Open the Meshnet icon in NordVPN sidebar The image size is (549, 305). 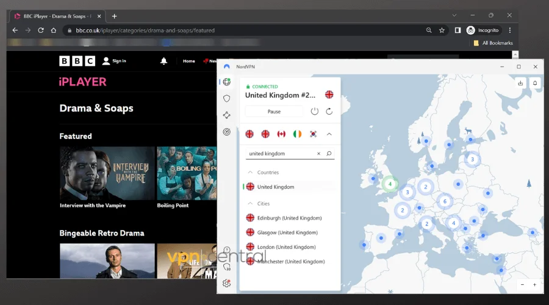point(227,115)
